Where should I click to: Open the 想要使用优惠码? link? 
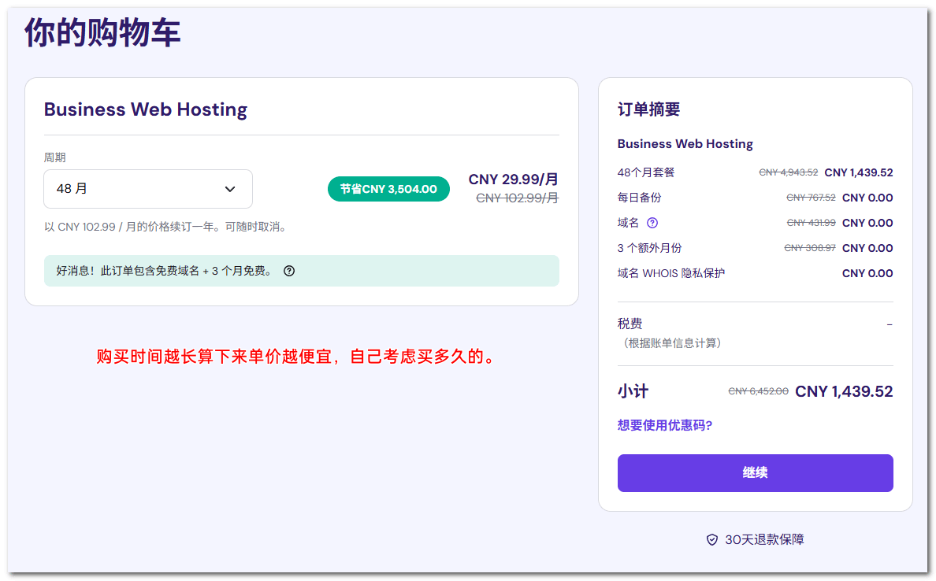click(664, 425)
